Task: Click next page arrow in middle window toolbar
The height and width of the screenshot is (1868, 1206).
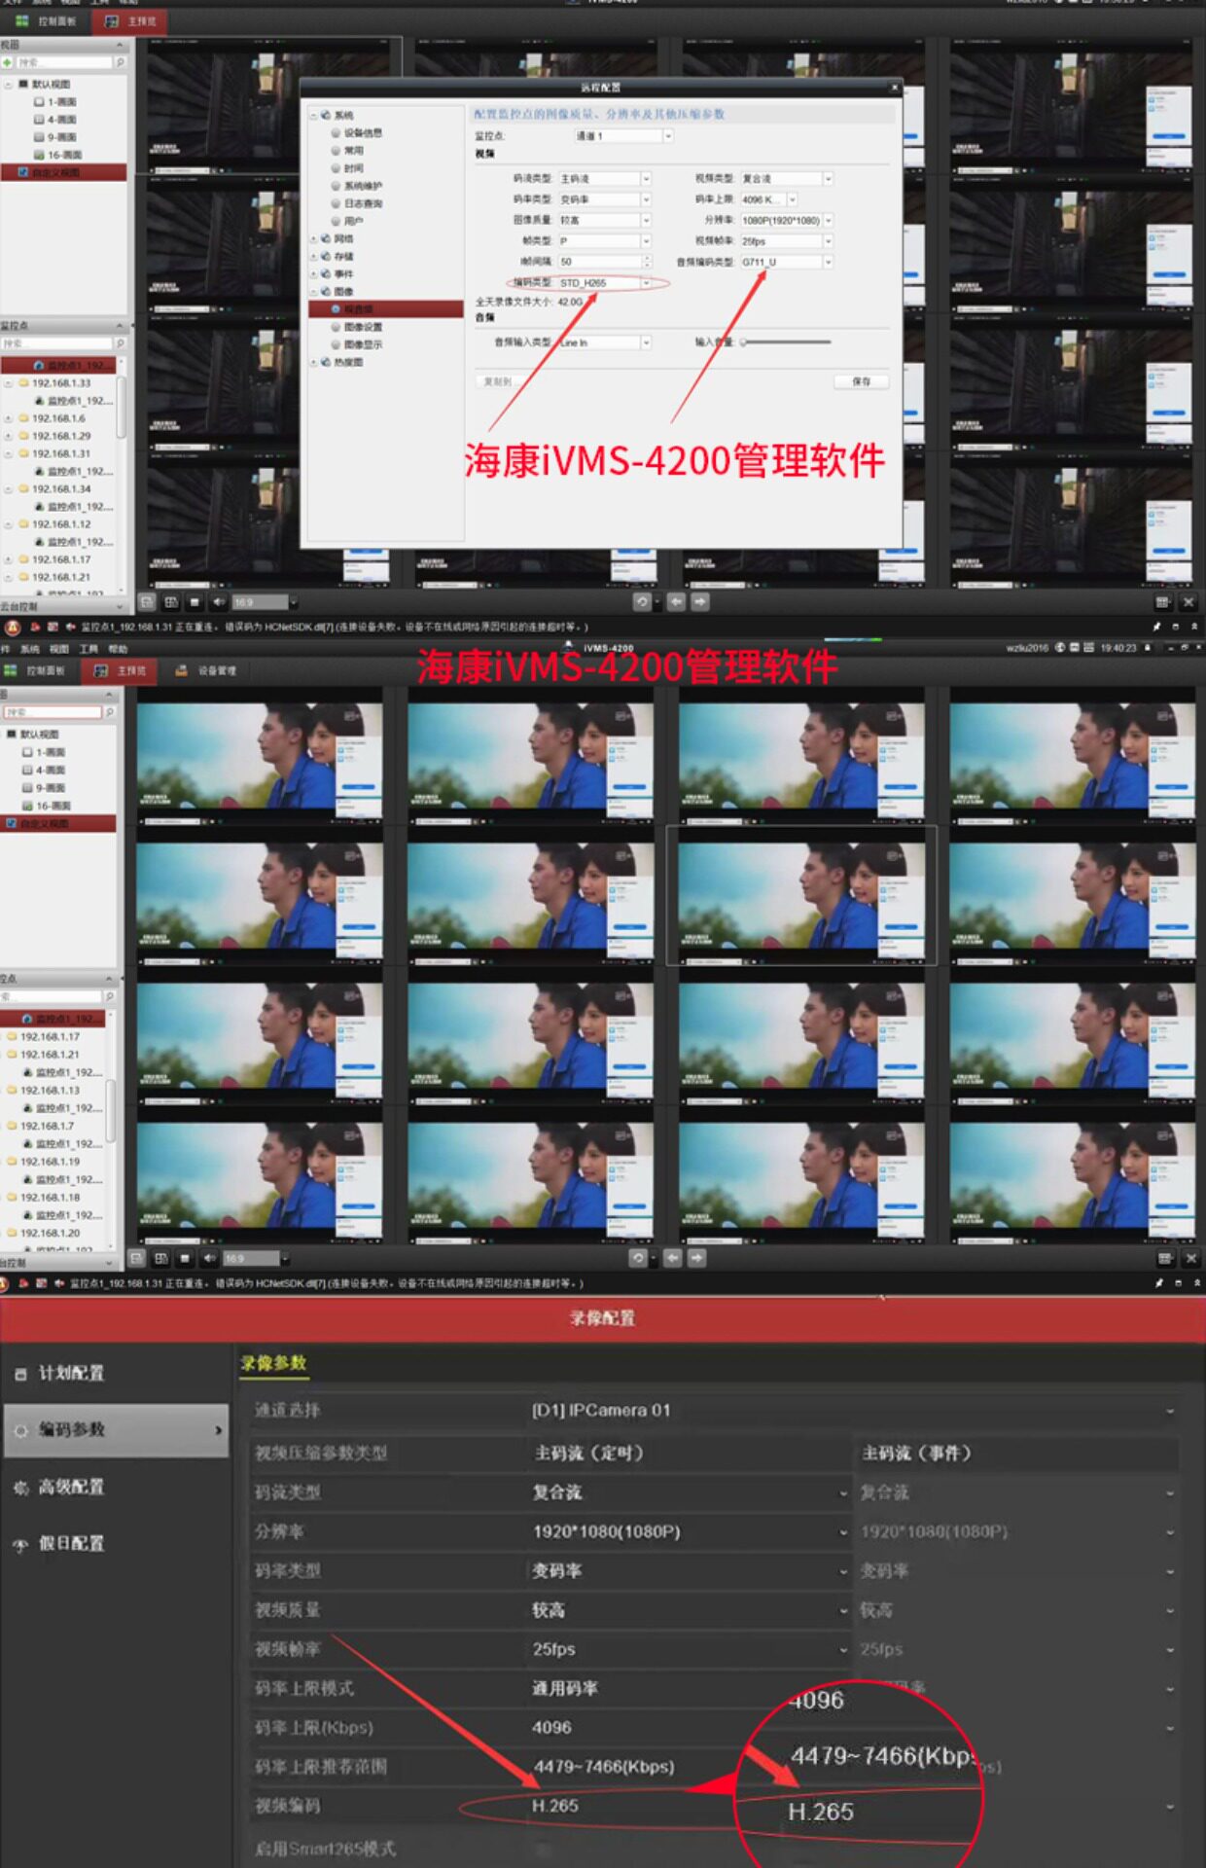Action: (697, 1258)
